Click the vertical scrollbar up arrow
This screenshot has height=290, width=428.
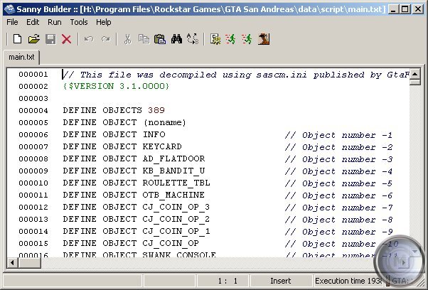pos(415,74)
